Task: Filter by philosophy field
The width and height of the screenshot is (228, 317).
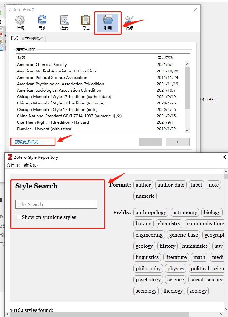Action: click(x=148, y=268)
